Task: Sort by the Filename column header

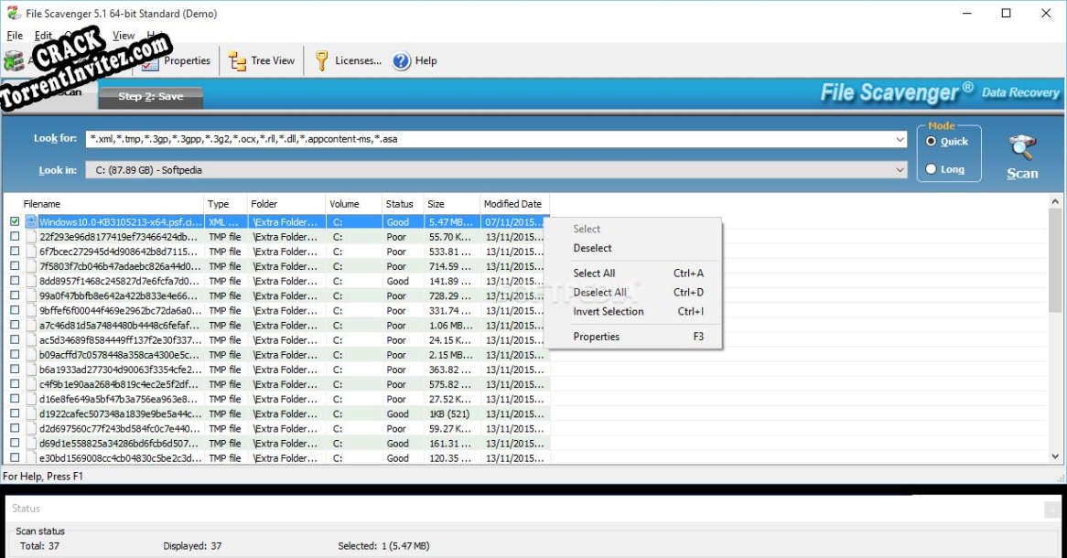Action: coord(42,204)
